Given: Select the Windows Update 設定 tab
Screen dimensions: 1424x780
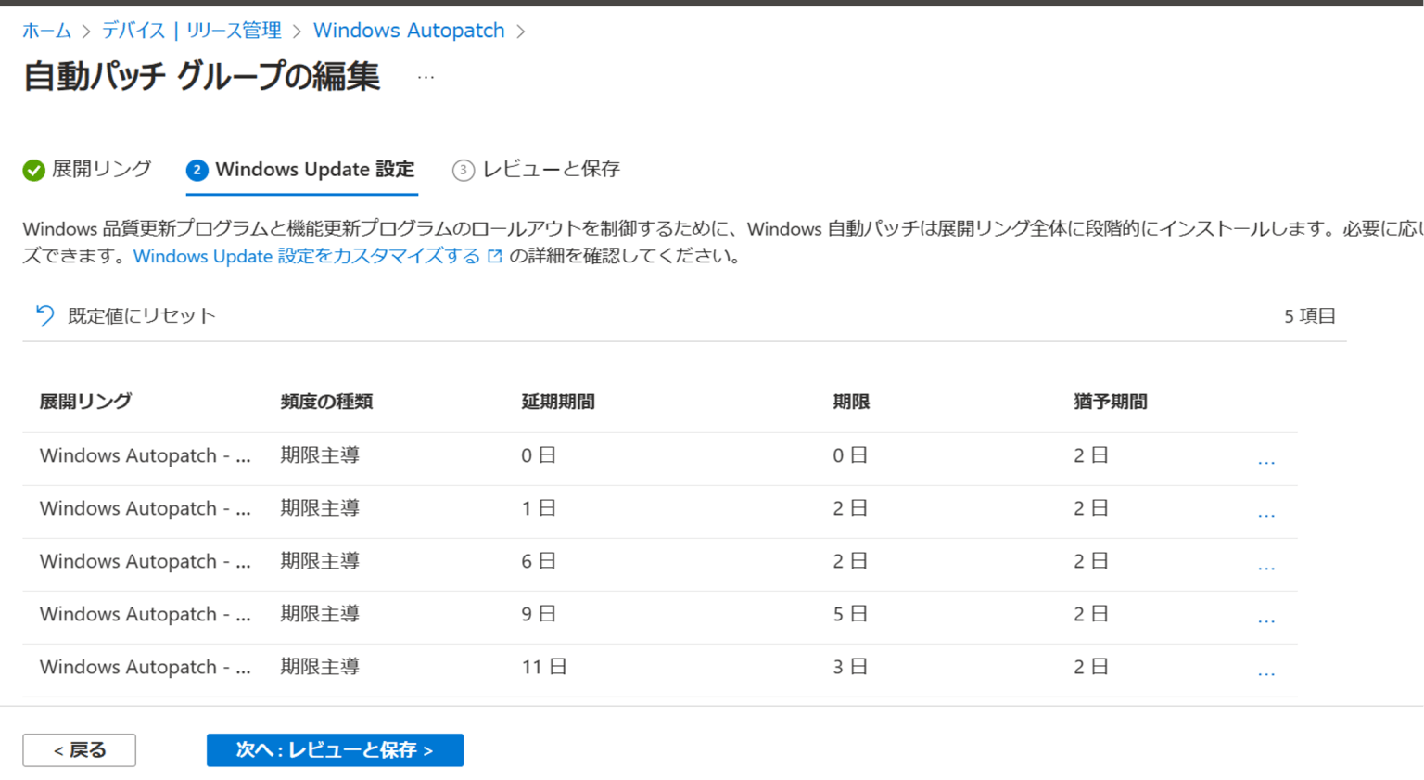Looking at the screenshot, I should coord(313,170).
